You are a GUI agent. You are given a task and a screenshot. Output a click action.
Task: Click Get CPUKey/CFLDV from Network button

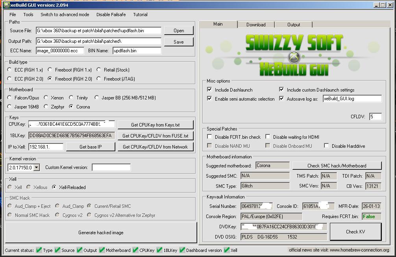[155, 147]
